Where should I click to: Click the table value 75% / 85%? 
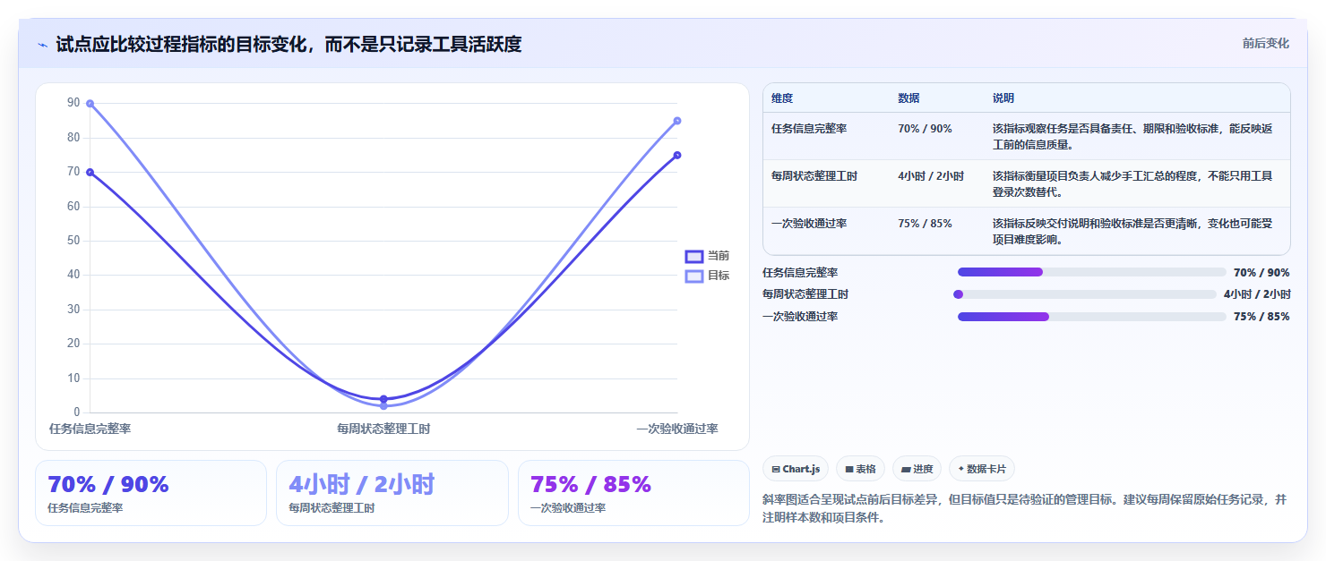925,224
